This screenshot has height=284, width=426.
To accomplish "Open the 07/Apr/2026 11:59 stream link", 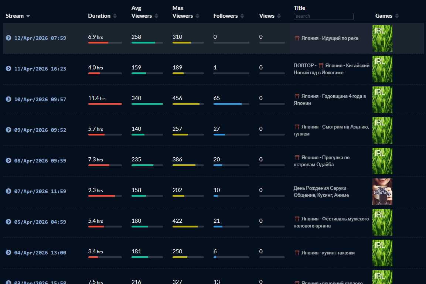I will pos(40,191).
